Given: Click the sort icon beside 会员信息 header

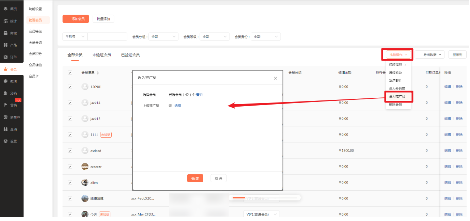Looking at the screenshot, I should [98, 73].
